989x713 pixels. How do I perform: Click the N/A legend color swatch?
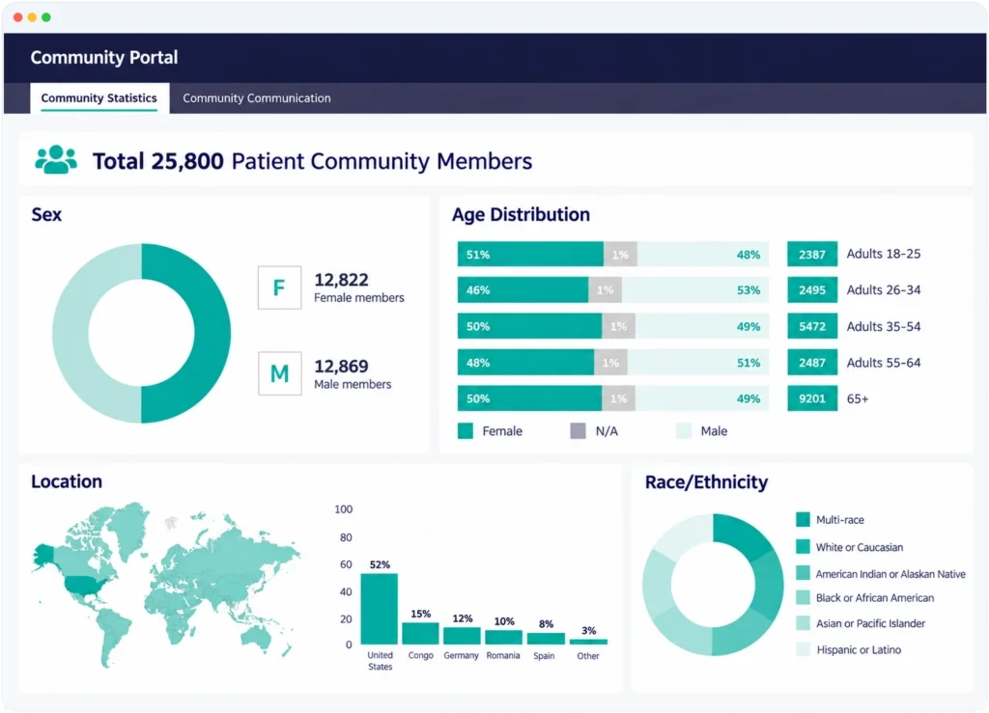click(578, 431)
